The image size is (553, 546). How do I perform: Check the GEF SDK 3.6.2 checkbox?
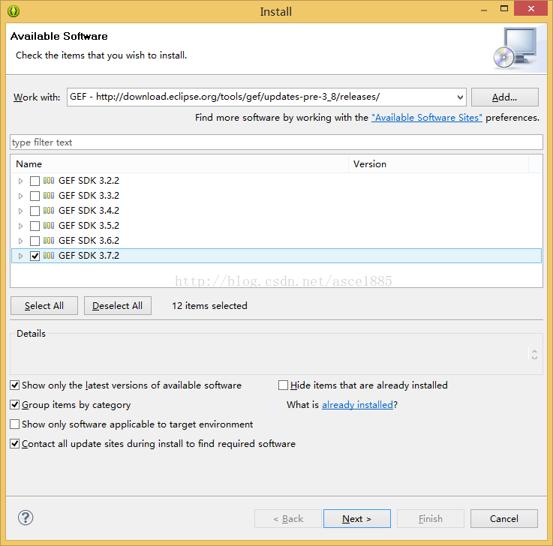(35, 241)
